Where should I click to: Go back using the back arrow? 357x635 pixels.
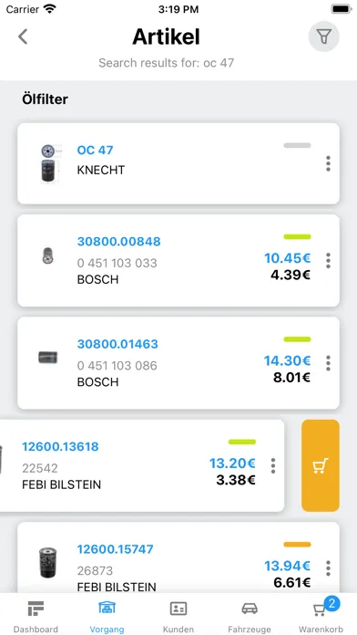click(23, 36)
